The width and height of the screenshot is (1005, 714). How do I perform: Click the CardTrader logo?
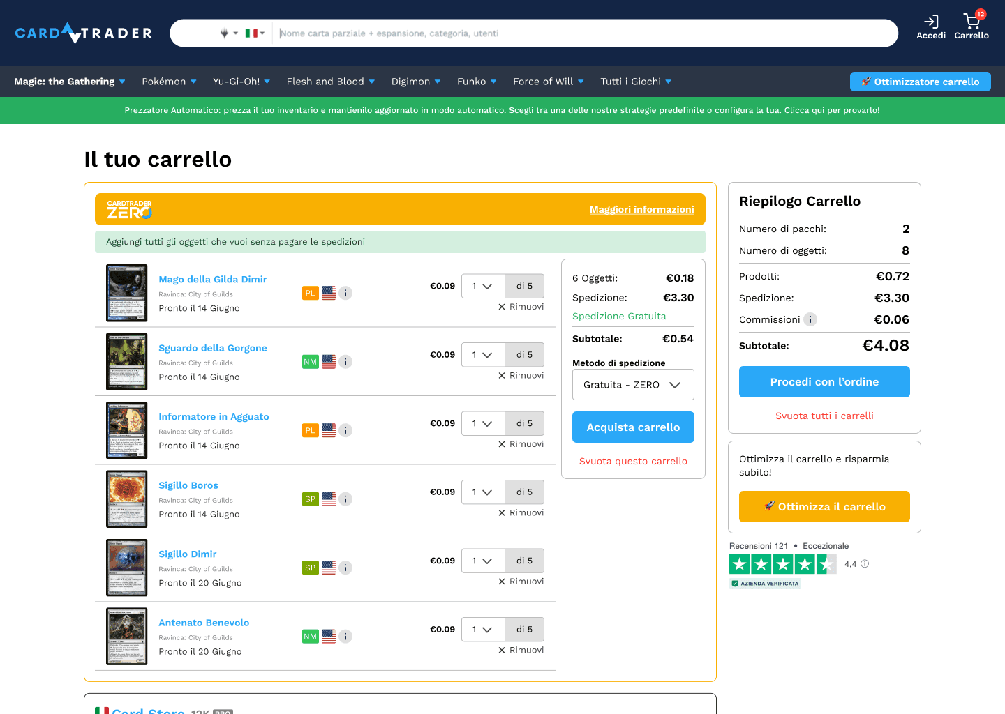(84, 33)
